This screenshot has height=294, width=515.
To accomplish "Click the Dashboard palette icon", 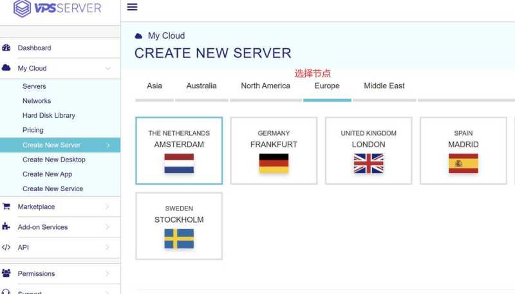I will click(x=6, y=48).
